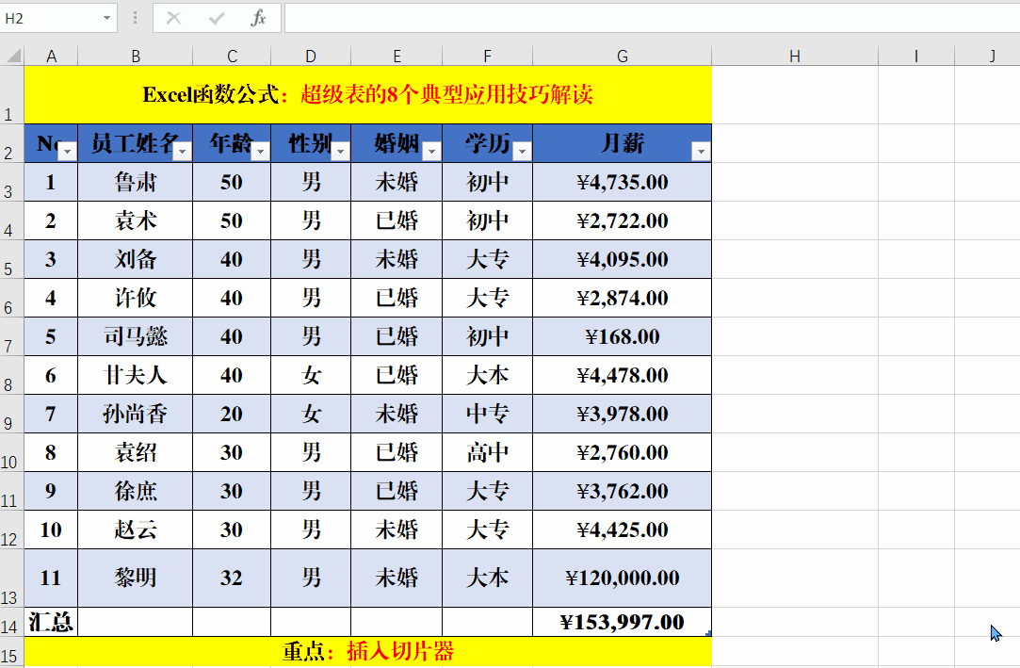This screenshot has width=1020, height=668.
Task: Open the No column filter button
Action: [69, 152]
